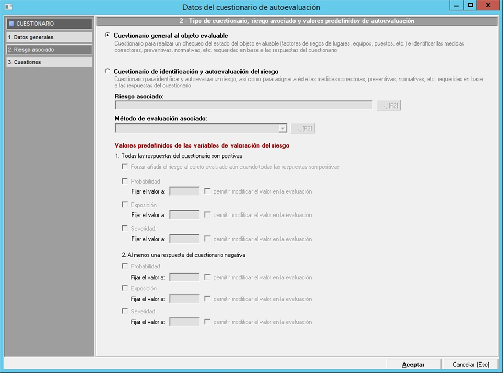This screenshot has height=373, width=503.
Task: Go to '3. Cuestiones' section
Action: pos(49,62)
